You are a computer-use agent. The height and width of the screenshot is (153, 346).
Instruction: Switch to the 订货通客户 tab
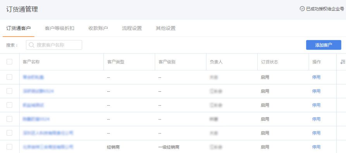pos(18,28)
